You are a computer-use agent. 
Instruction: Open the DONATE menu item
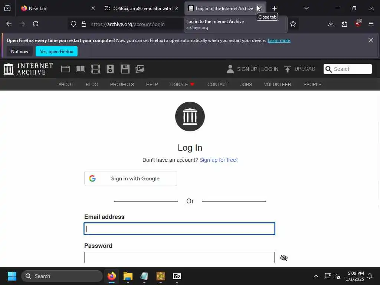[182, 84]
